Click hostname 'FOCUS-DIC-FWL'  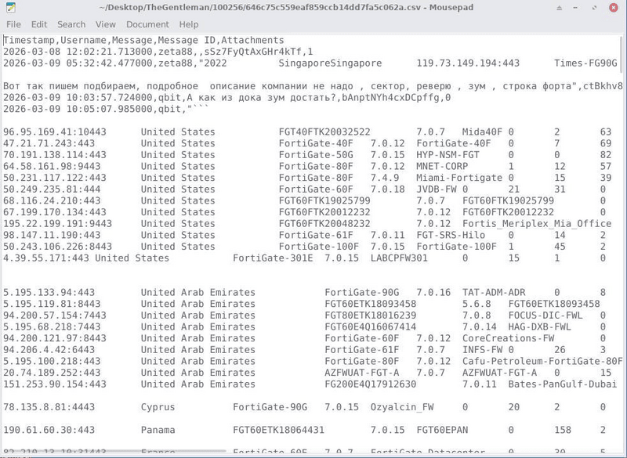pyautogui.click(x=545, y=316)
